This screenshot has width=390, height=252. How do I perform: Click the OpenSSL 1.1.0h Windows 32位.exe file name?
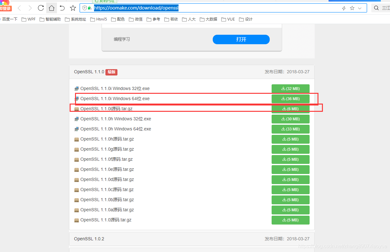pos(116,119)
